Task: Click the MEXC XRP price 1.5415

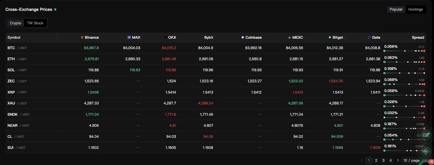Action: pyautogui.click(x=298, y=92)
